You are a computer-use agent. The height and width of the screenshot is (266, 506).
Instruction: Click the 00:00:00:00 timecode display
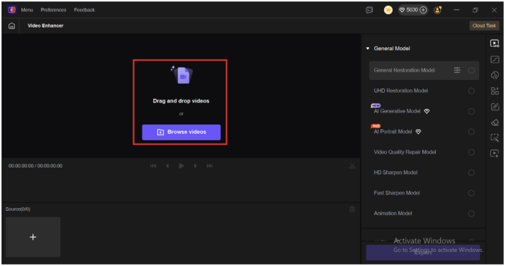point(35,166)
